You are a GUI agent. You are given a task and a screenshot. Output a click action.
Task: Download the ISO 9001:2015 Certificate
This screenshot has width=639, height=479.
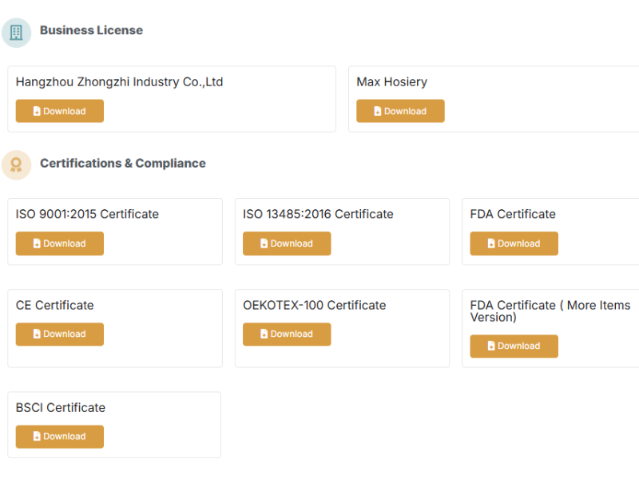pos(59,243)
